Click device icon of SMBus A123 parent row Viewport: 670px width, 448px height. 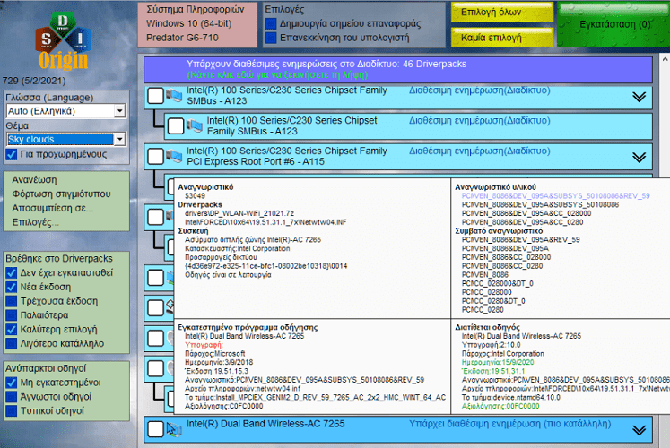pyautogui.click(x=174, y=95)
